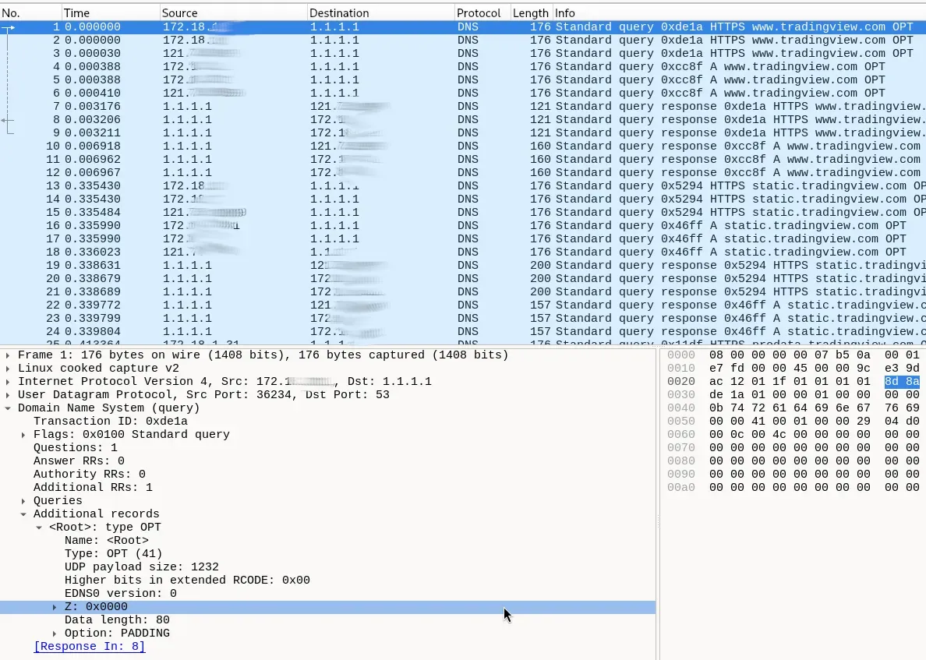Collapse the Additional records node
The height and width of the screenshot is (660, 926).
click(23, 514)
